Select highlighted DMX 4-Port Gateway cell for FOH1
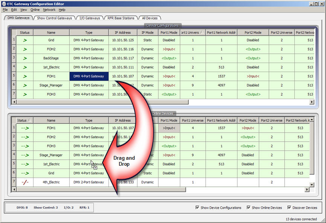 click(x=89, y=76)
